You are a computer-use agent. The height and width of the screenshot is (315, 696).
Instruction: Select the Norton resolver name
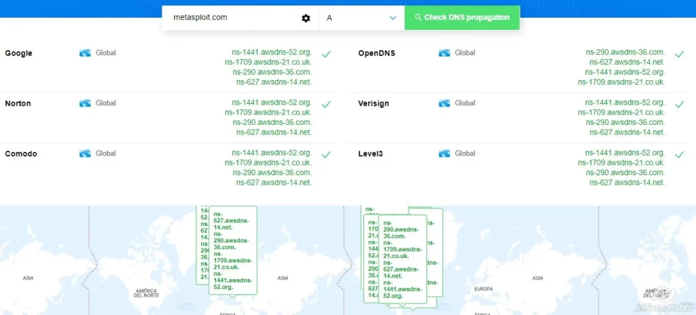tap(18, 103)
